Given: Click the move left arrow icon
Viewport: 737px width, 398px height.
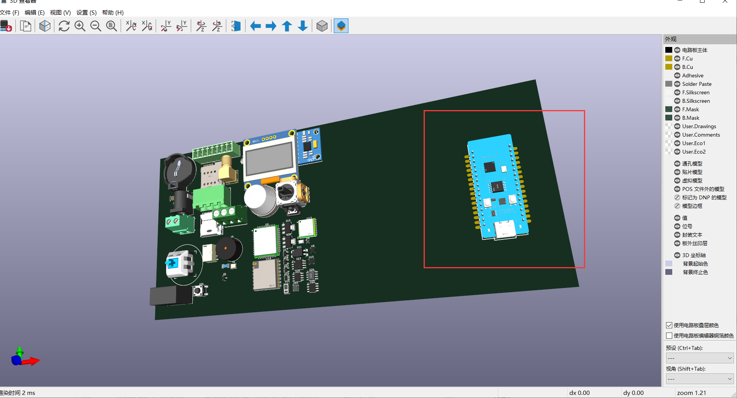Looking at the screenshot, I should 255,26.
